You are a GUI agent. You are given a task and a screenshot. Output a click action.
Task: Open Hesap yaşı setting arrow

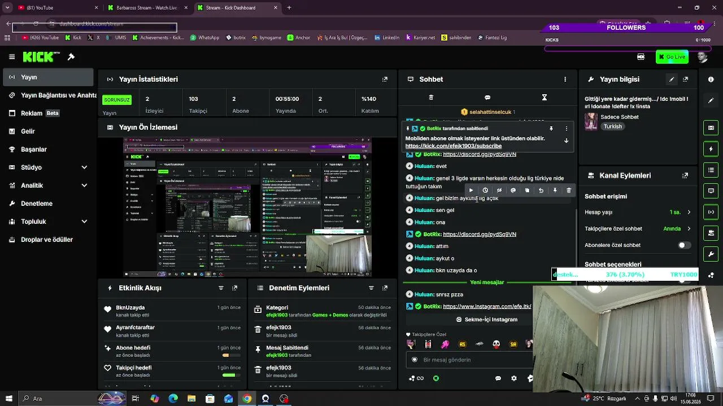tap(689, 213)
